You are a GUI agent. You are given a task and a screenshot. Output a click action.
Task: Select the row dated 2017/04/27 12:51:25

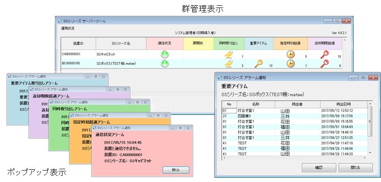[294, 138]
